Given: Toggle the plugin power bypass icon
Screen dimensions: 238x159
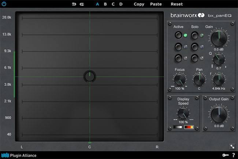Looking at the screenshot, I should coord(4,4).
